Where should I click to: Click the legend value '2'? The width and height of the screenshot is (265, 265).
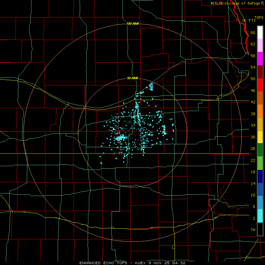pos(254,218)
